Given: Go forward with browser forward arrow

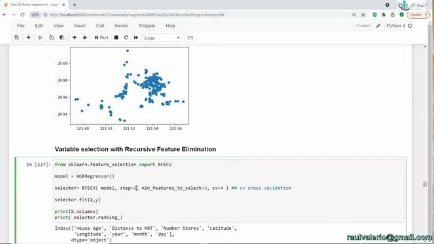Looking at the screenshot, I should click(14, 15).
